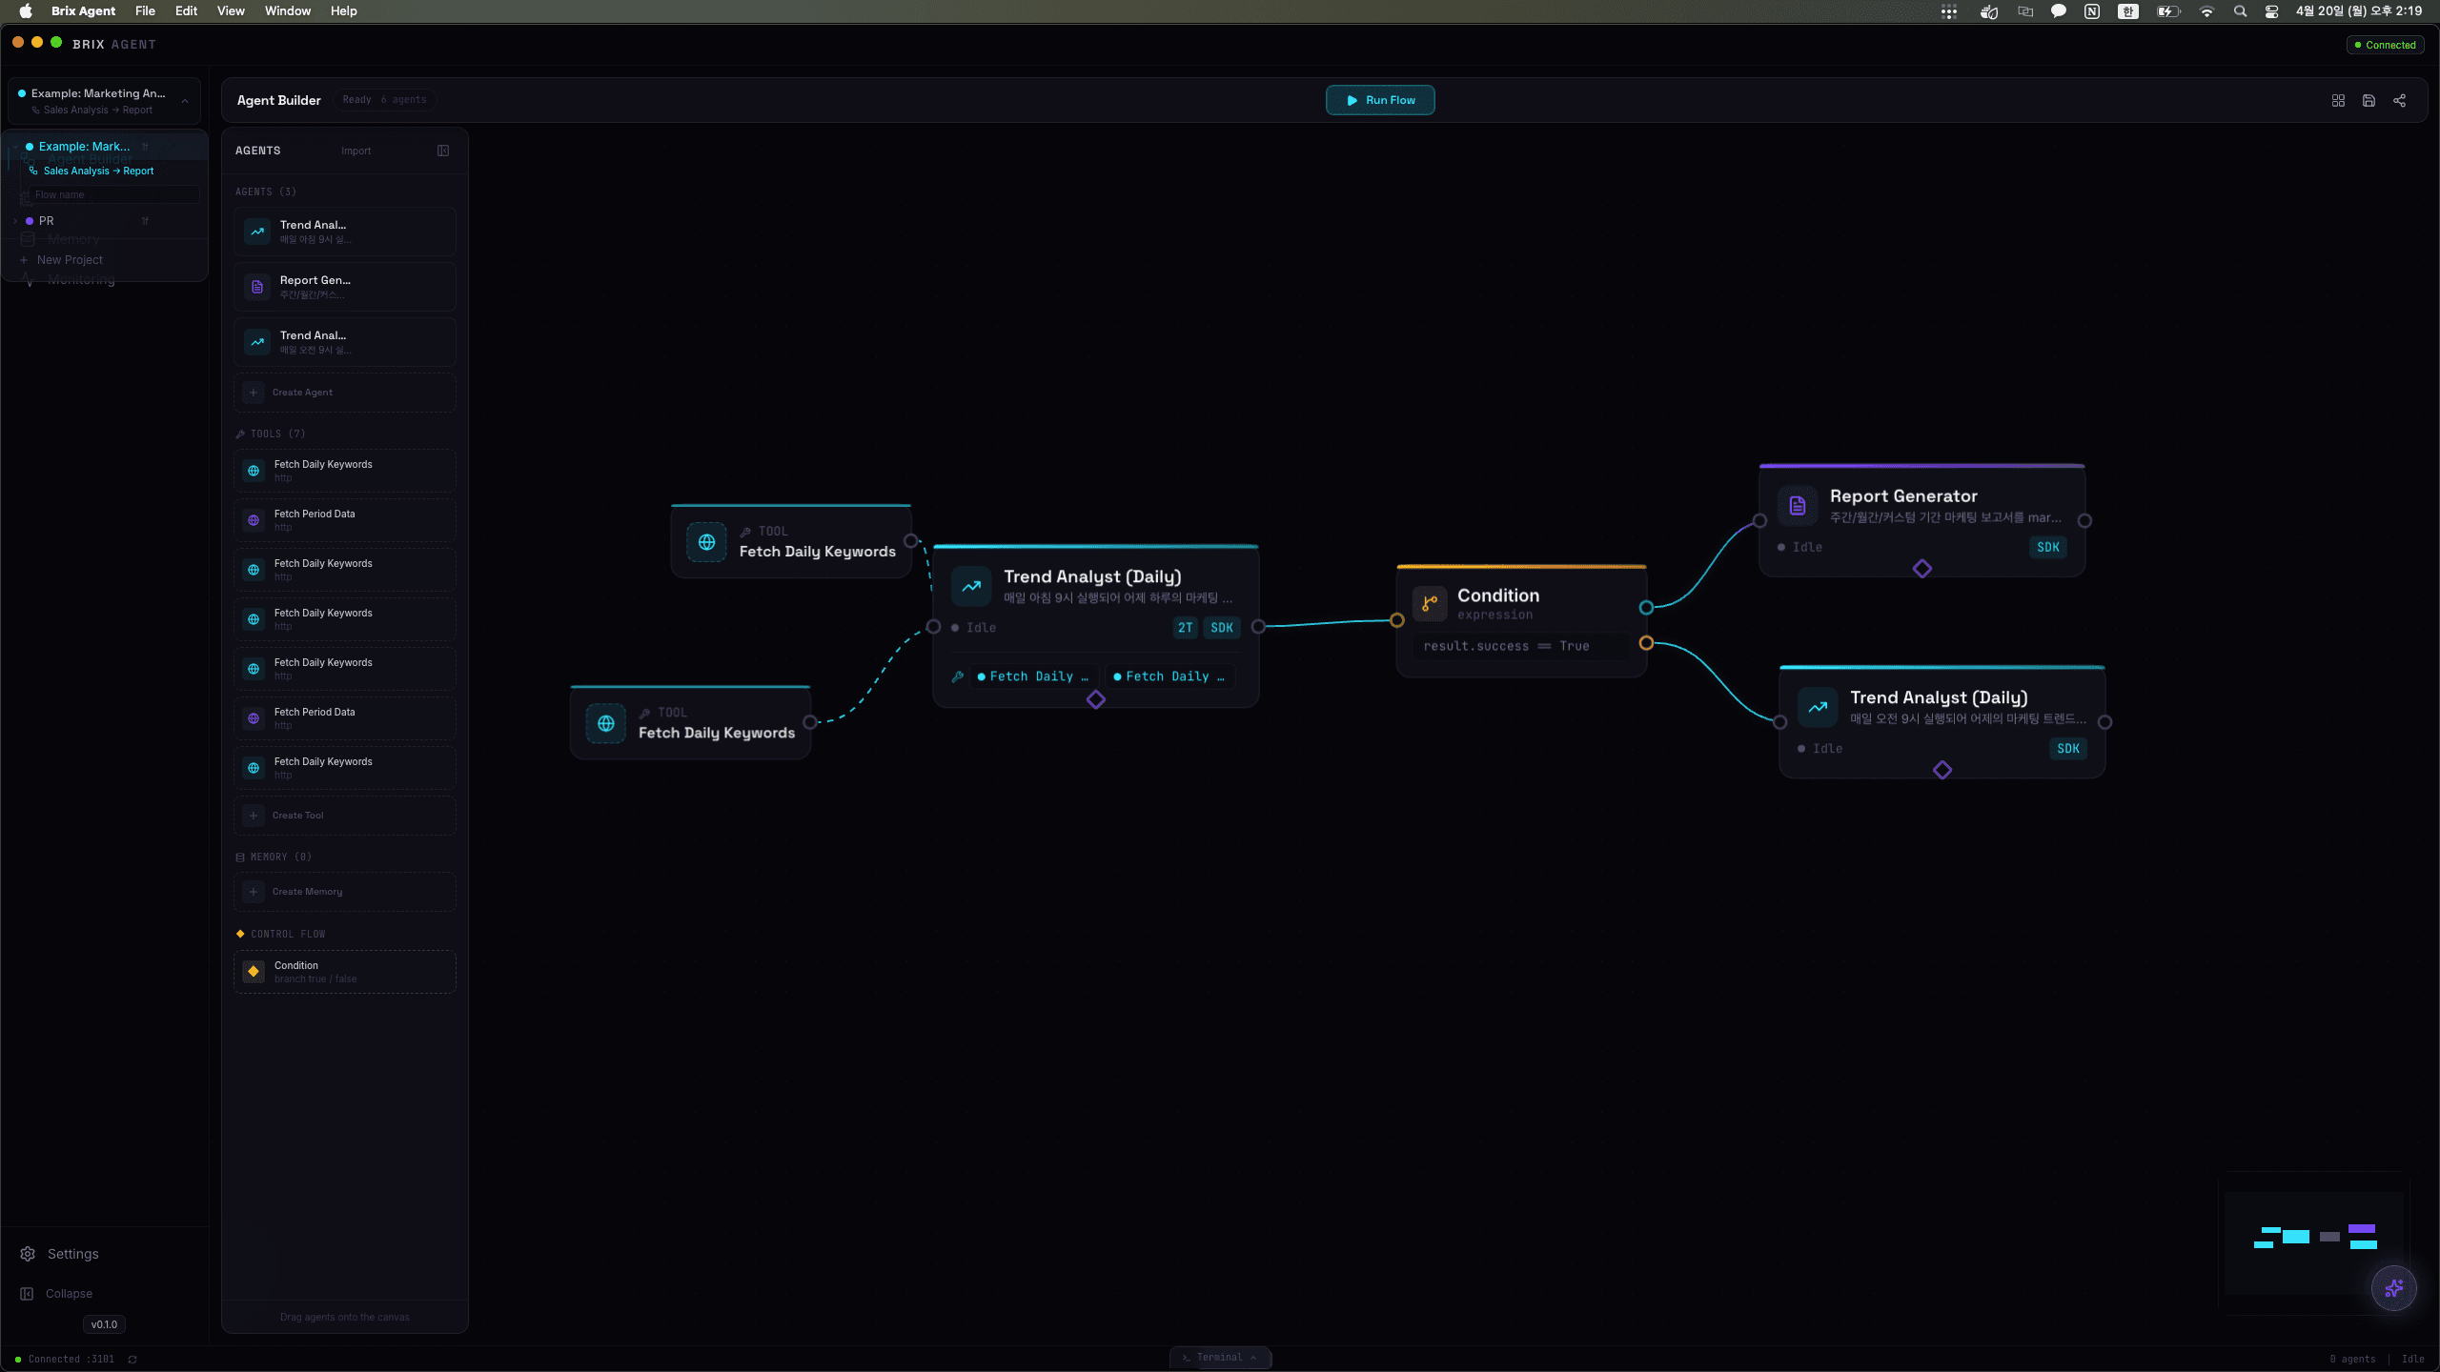Save the current flow with the save icon
Viewport: 2440px width, 1372px height.
point(2368,100)
